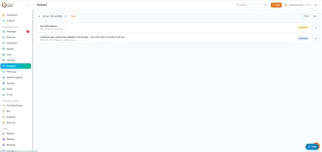The image size is (322, 152).
Task: Go to the next week
Action: 66,16
